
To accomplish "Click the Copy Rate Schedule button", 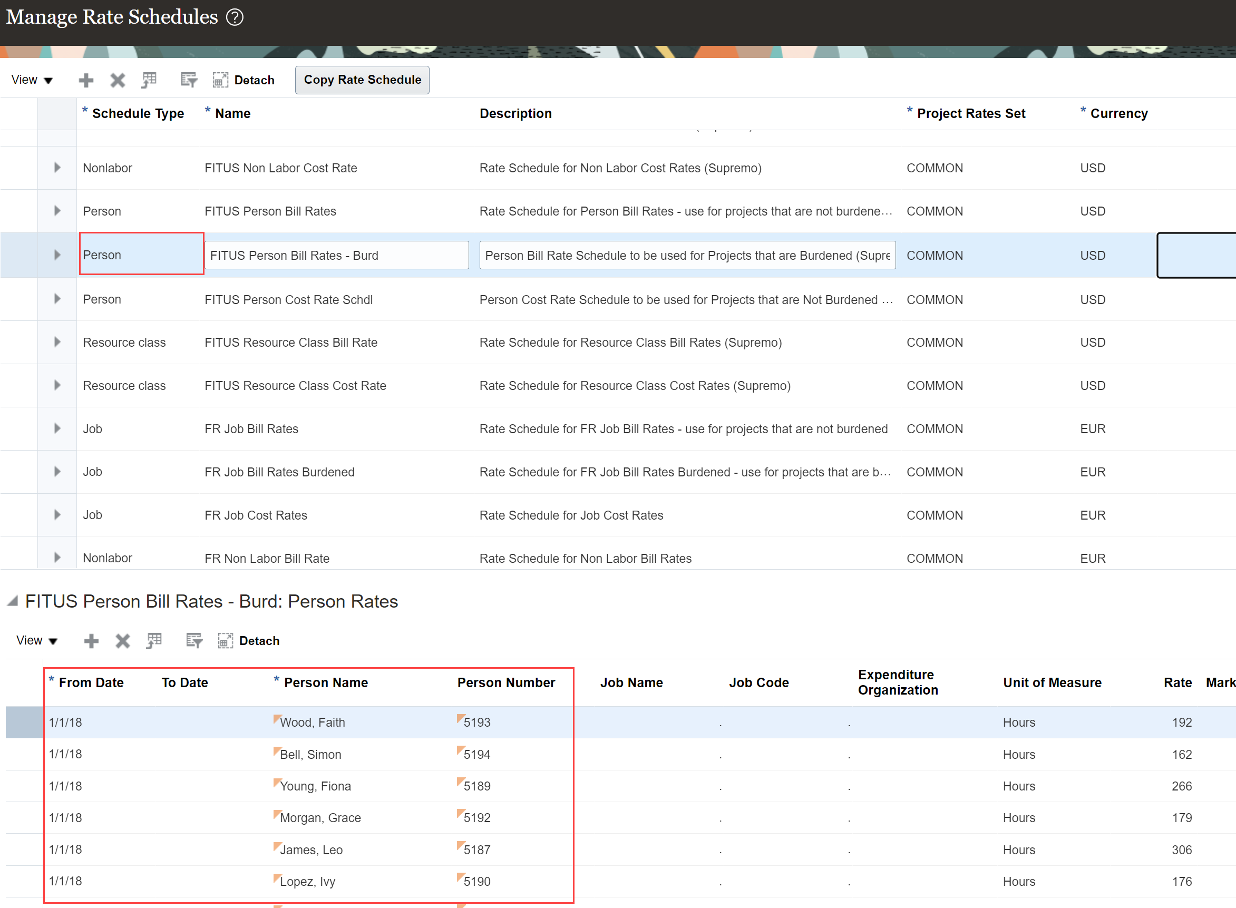I will [x=362, y=80].
